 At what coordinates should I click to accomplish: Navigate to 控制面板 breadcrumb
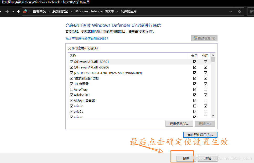tap(39, 11)
